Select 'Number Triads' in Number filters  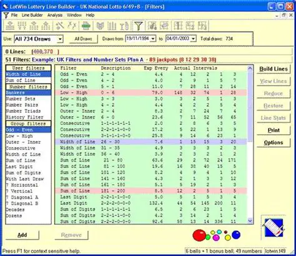tap(28, 111)
